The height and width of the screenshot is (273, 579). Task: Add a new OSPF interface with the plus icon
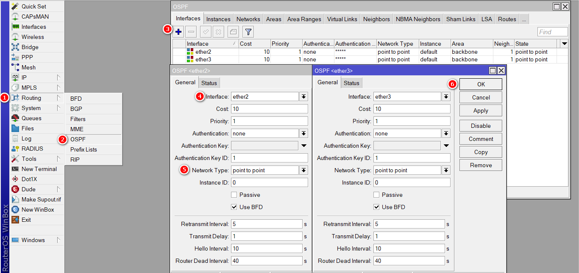[178, 31]
